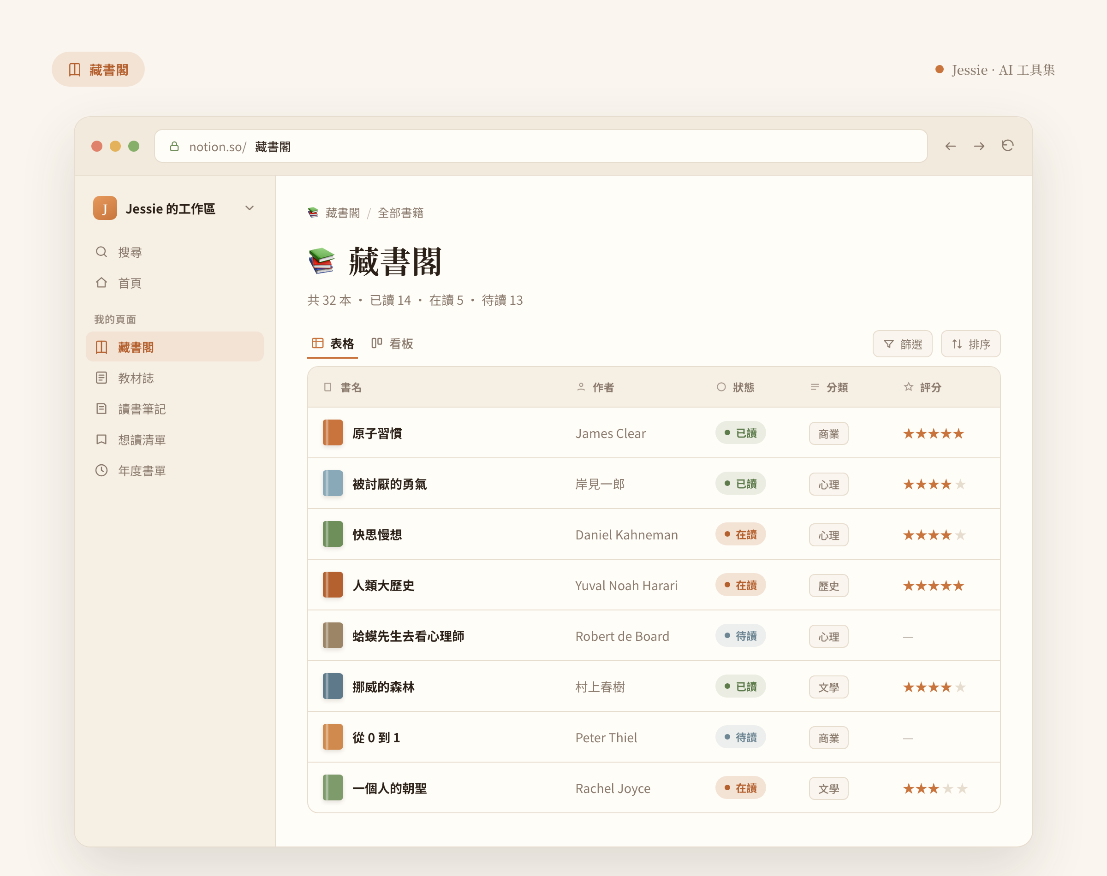Expand the Jessie 的工作區 workspace chevron
The width and height of the screenshot is (1107, 876).
[250, 208]
